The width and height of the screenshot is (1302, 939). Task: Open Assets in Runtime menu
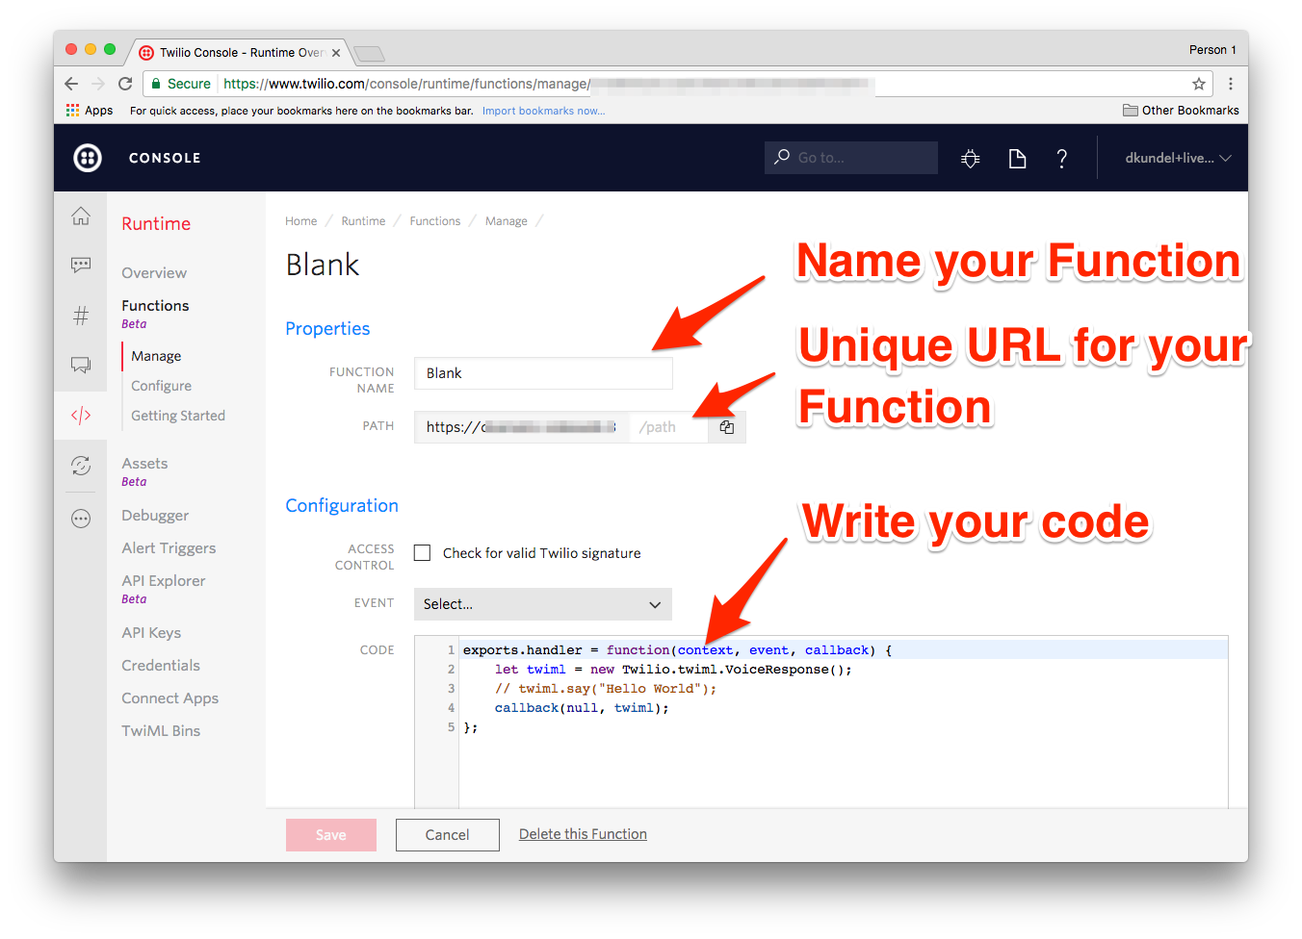click(144, 464)
